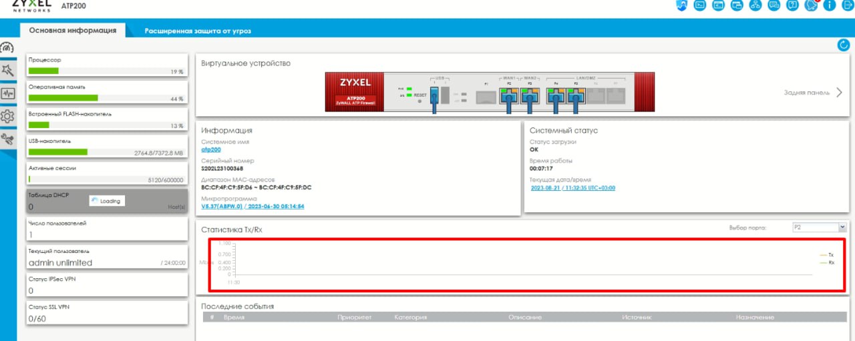855x341 pixels.
Task: Open the Статус SSL VPN widget
Action: click(107, 313)
